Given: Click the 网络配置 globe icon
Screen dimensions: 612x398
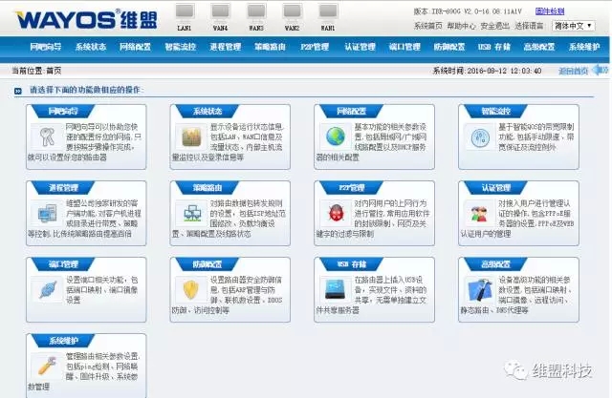Looking at the screenshot, I should point(334,136).
